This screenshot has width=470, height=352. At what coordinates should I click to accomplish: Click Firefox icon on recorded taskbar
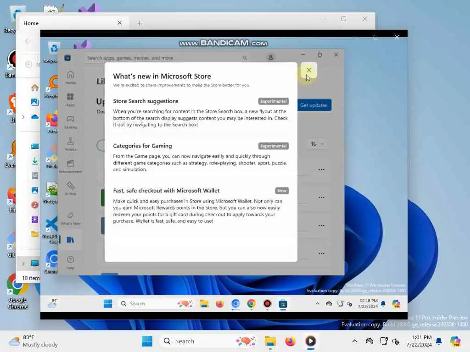(x=220, y=304)
